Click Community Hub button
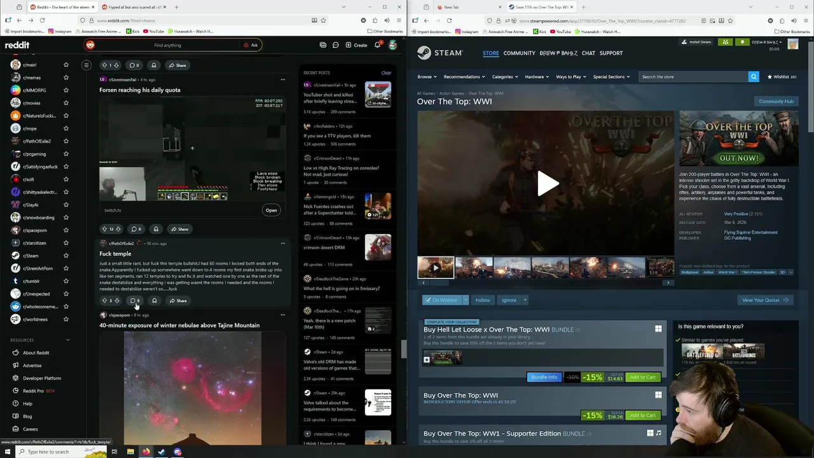This screenshot has height=458, width=814. tap(776, 101)
